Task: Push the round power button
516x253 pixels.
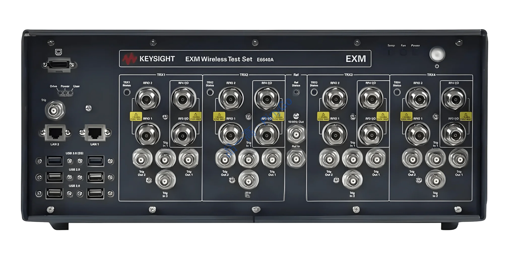Action: click(x=437, y=54)
